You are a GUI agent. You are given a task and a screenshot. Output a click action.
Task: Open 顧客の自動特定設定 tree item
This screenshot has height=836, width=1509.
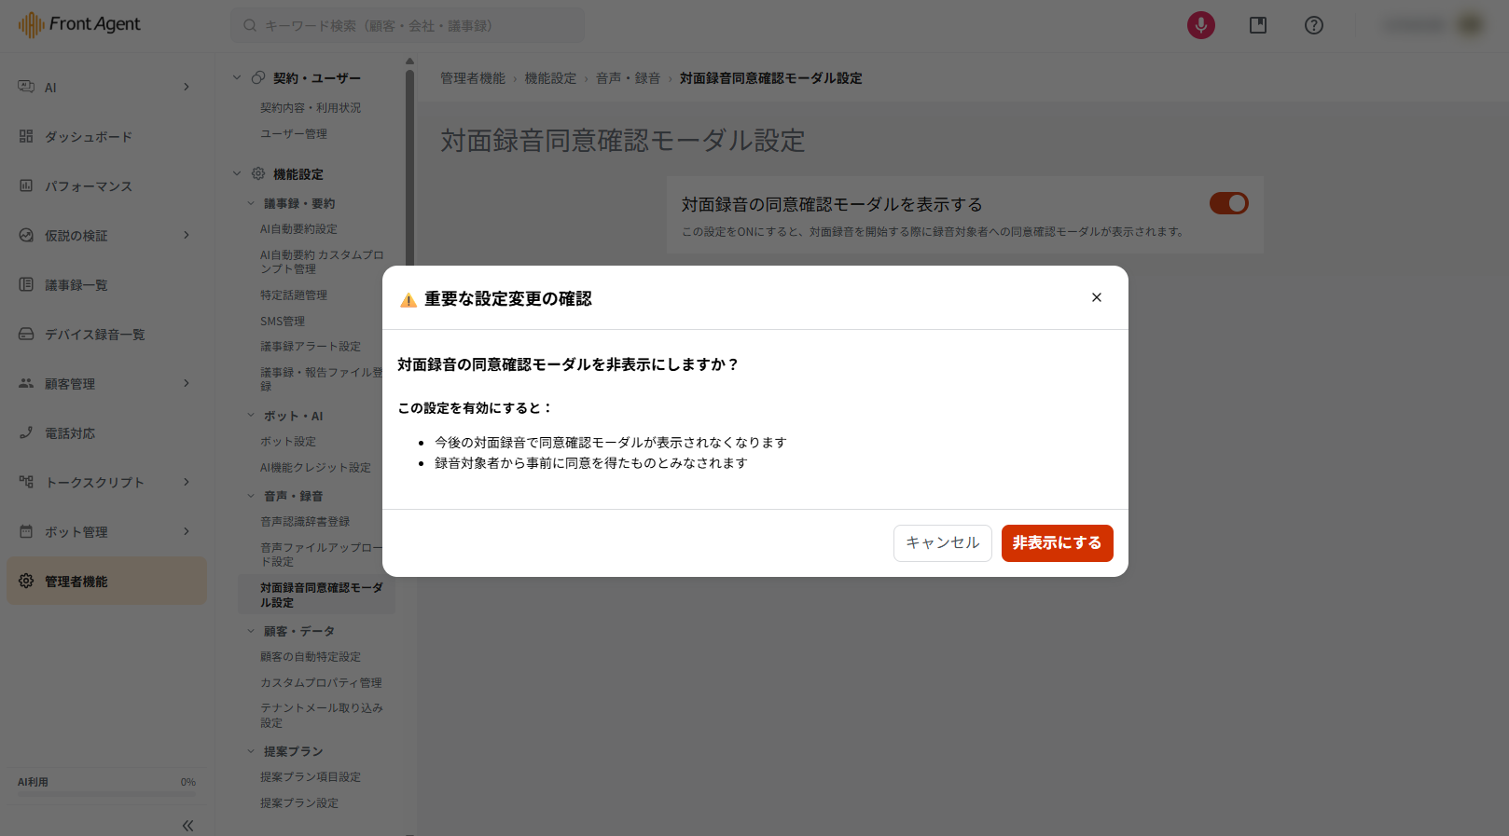[x=311, y=657]
